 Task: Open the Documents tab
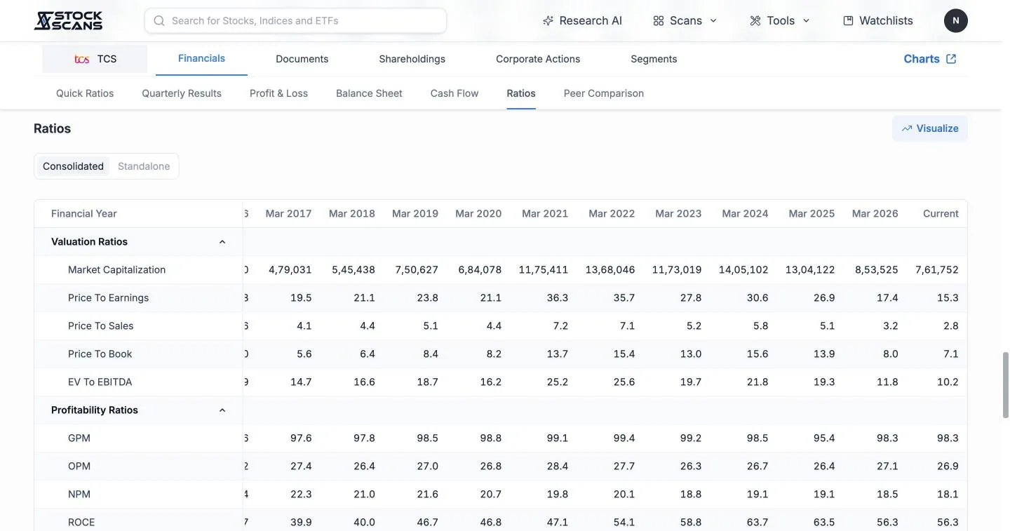(x=302, y=59)
